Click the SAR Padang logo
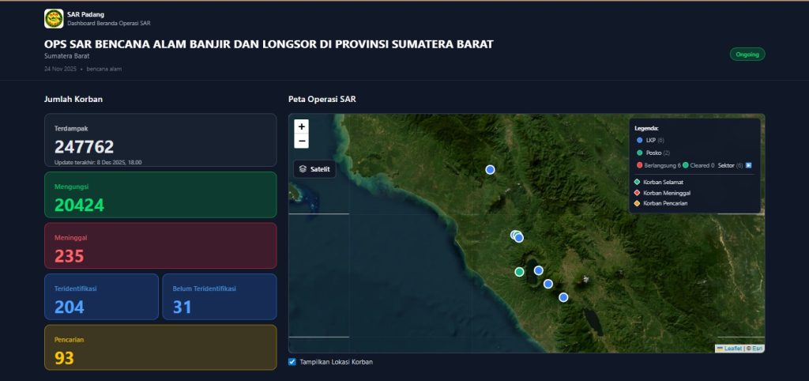This screenshot has width=809, height=381. point(54,18)
